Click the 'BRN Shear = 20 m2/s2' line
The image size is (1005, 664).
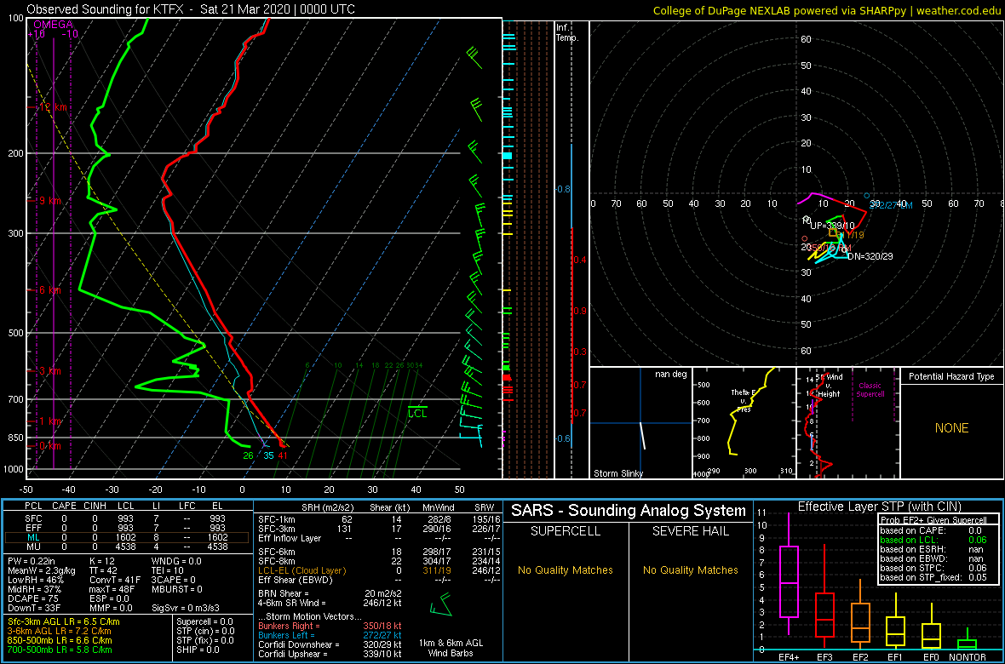[330, 593]
